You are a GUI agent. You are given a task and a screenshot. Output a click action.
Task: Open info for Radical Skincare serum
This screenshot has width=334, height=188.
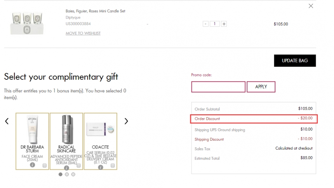point(66,167)
